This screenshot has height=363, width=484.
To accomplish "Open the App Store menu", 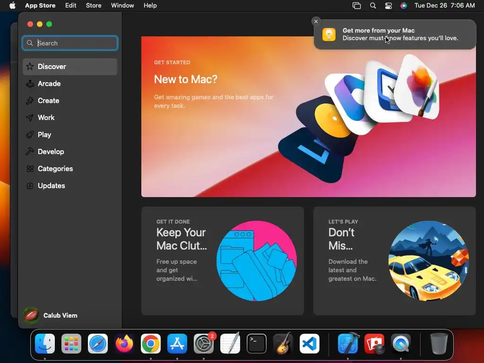I will pyautogui.click(x=40, y=6).
